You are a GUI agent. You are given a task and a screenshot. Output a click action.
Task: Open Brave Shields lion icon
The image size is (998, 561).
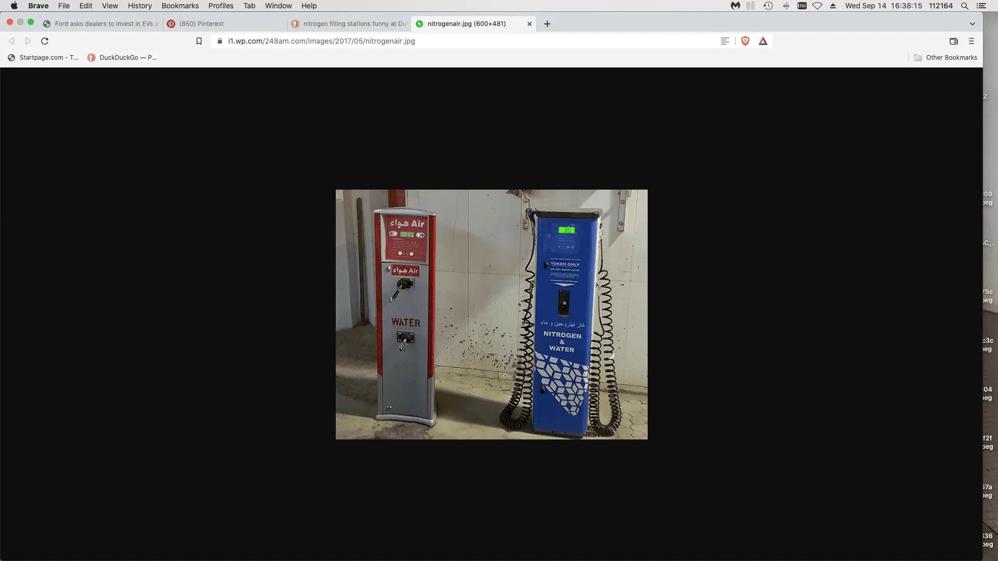coord(745,41)
